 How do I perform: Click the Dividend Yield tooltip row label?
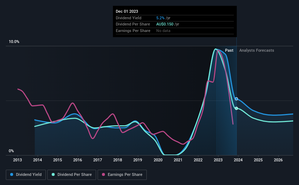[x=129, y=18]
